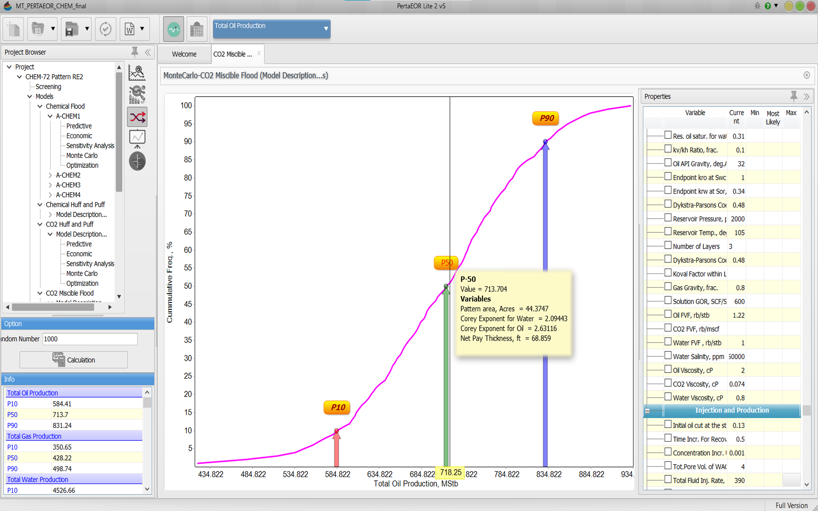Viewport: 818px width, 511px height.
Task: Pin the Properties panel
Action: pyautogui.click(x=794, y=96)
